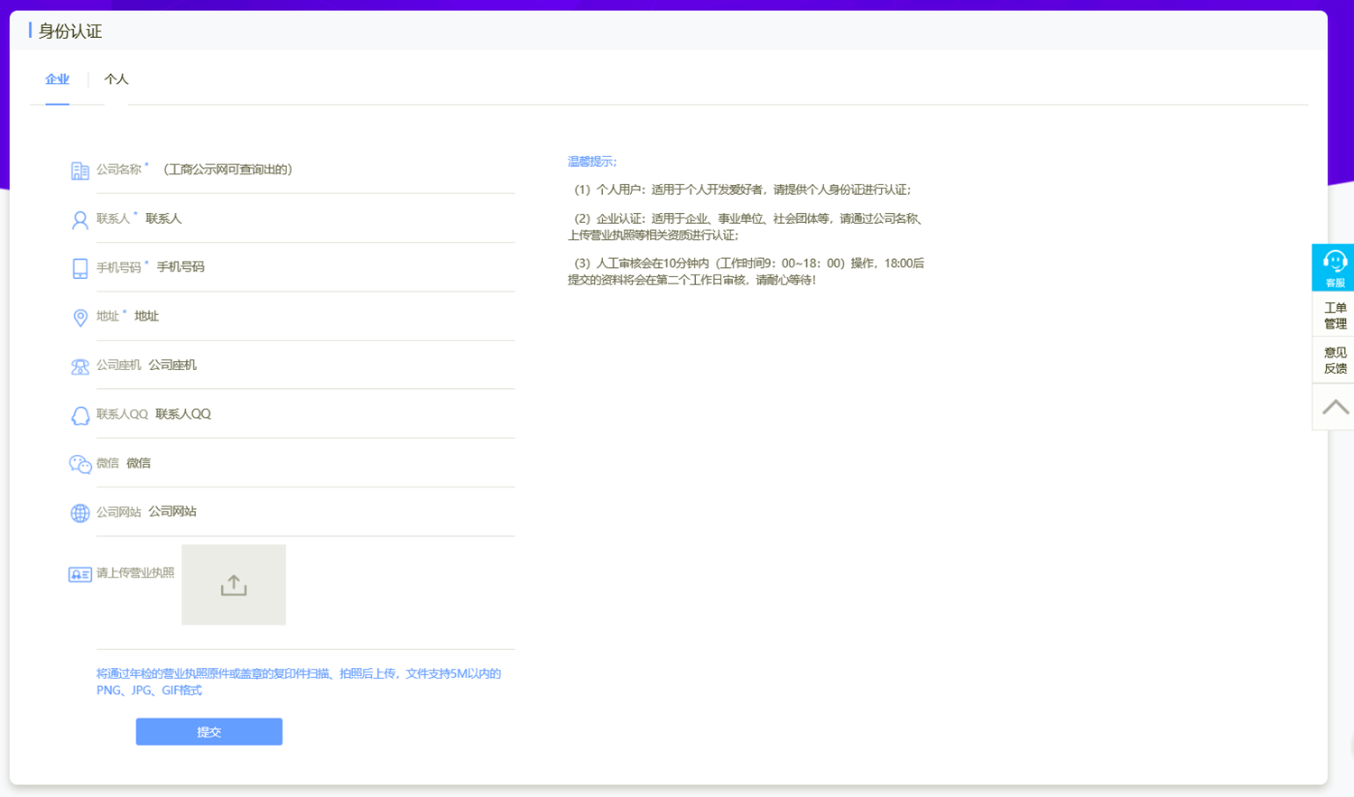Viewport: 1354px width, 797px height.
Task: Click the 提交 submit button
Action: coord(209,732)
